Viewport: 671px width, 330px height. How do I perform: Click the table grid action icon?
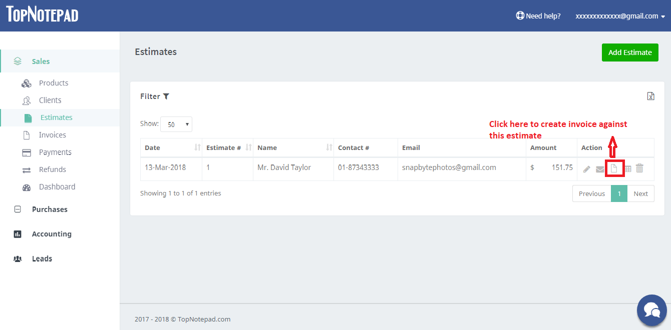(x=627, y=169)
